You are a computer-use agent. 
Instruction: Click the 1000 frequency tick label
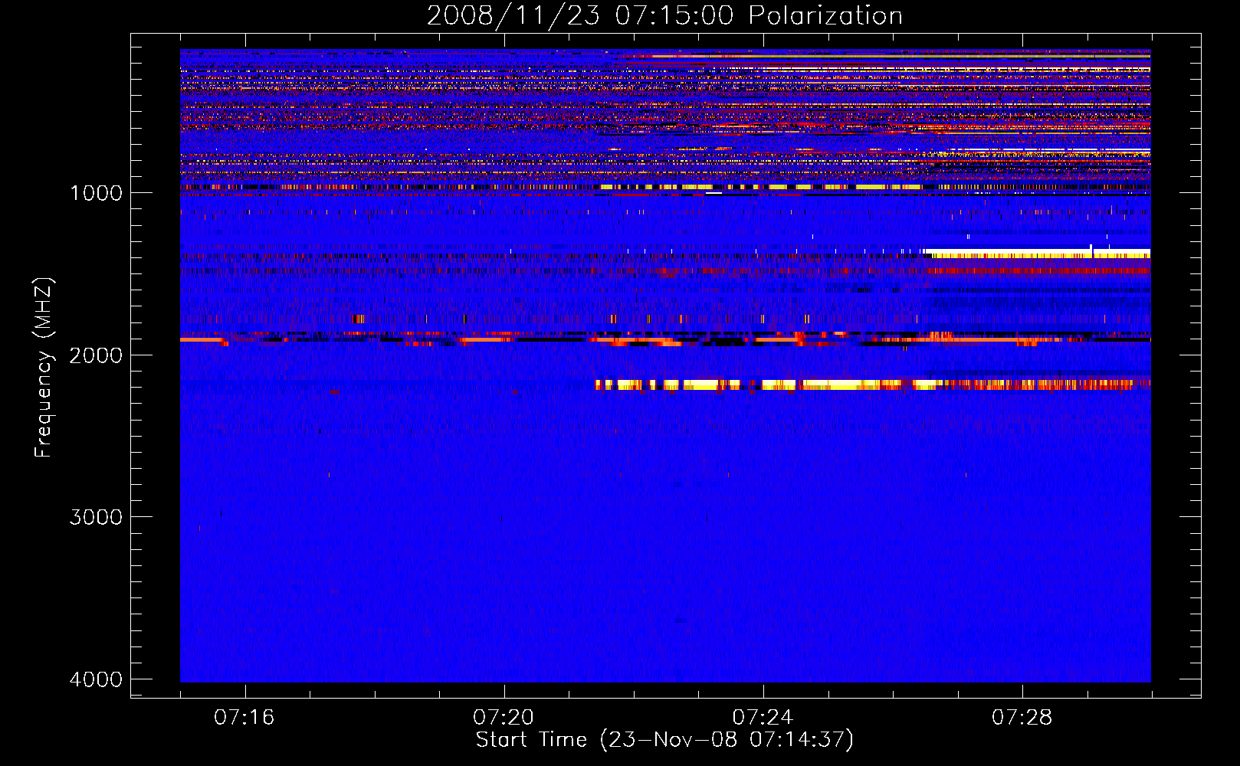coord(97,193)
